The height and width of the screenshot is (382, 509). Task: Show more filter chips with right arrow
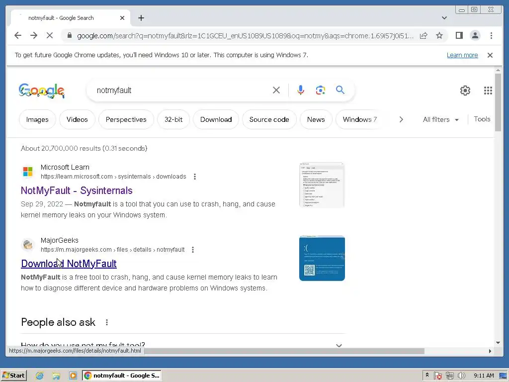click(401, 119)
